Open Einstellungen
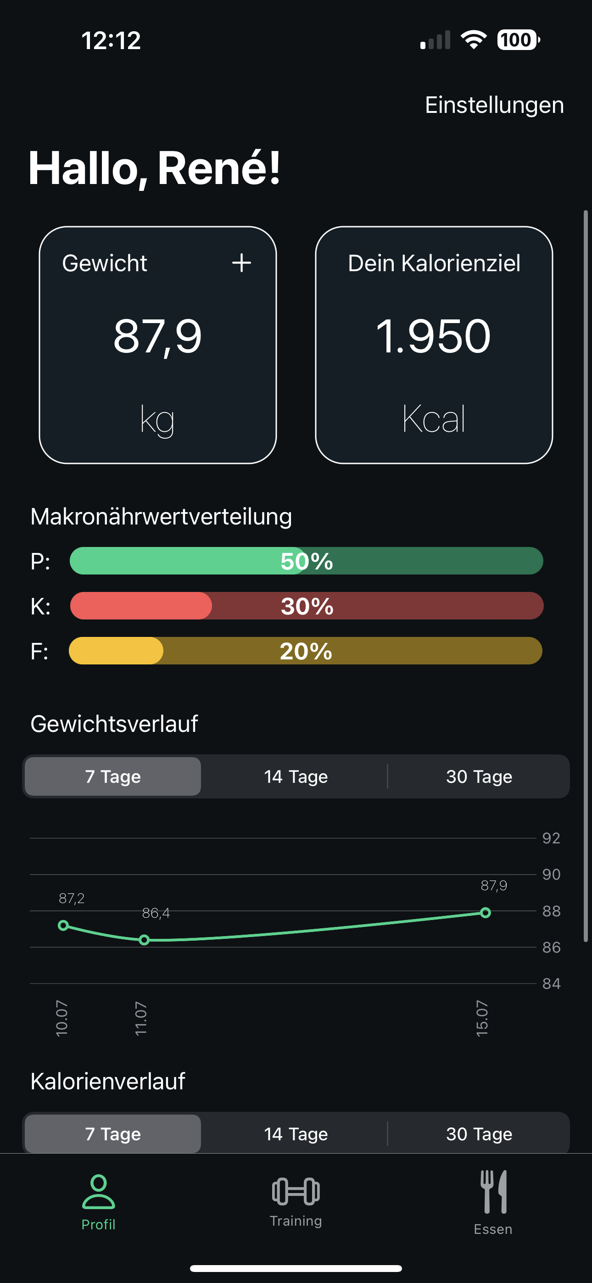The height and width of the screenshot is (1283, 592). click(494, 105)
